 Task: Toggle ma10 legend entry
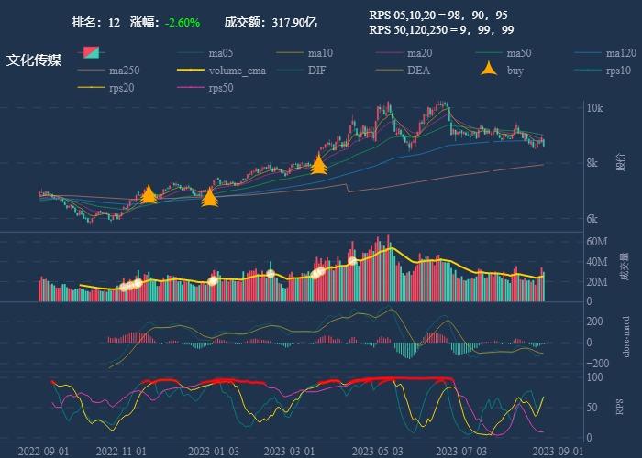click(304, 53)
